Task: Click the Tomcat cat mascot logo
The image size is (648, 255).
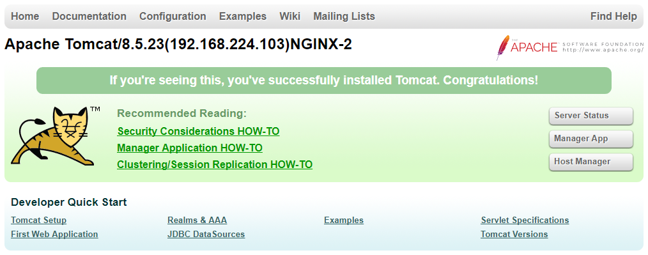Action: pos(56,136)
